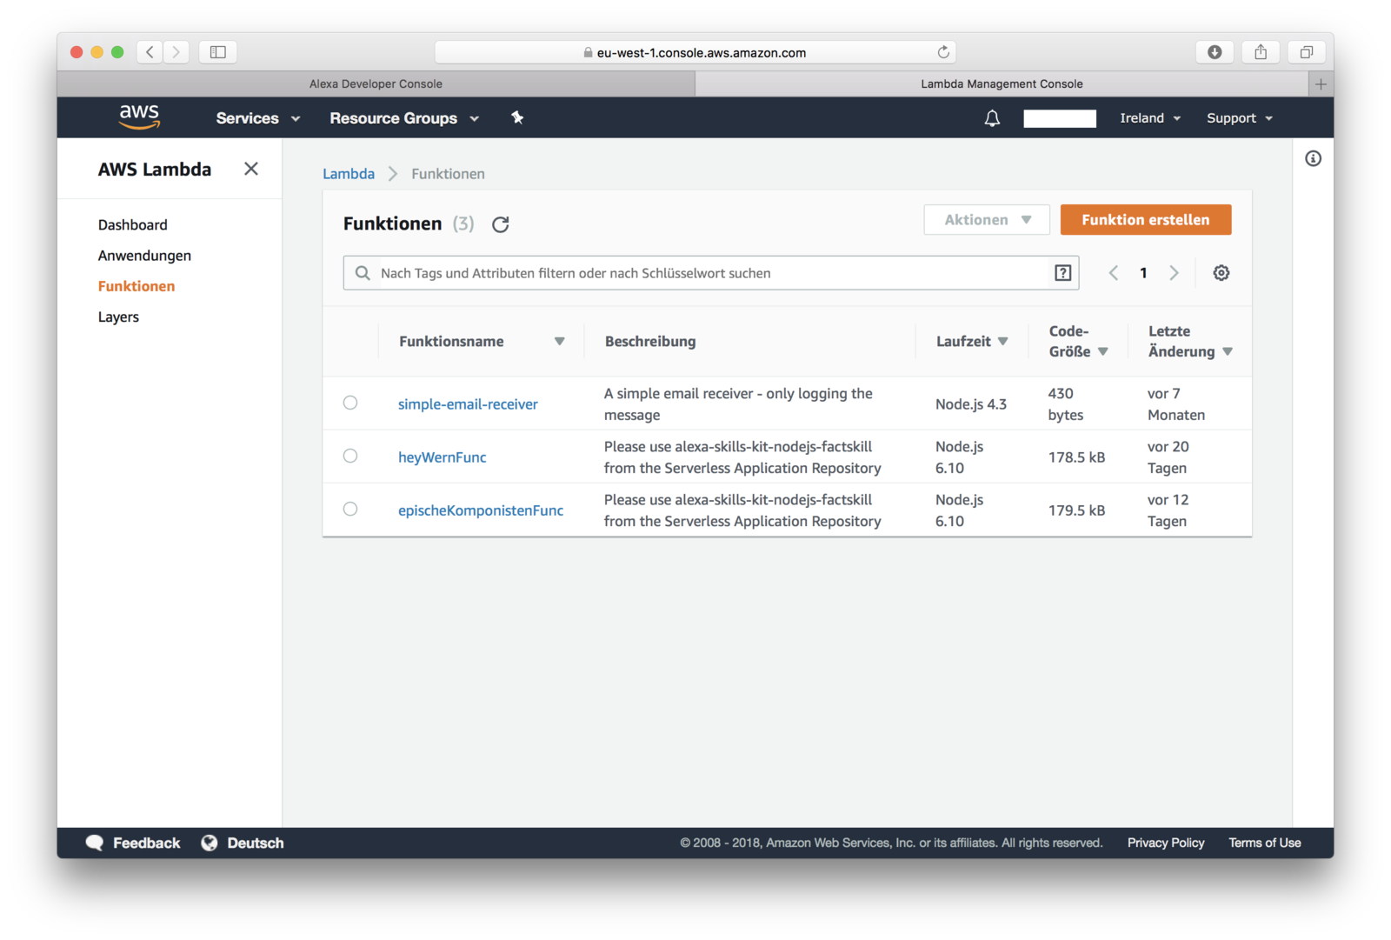This screenshot has width=1391, height=940.
Task: Switch to Lambda Management Console tab
Action: (1002, 84)
